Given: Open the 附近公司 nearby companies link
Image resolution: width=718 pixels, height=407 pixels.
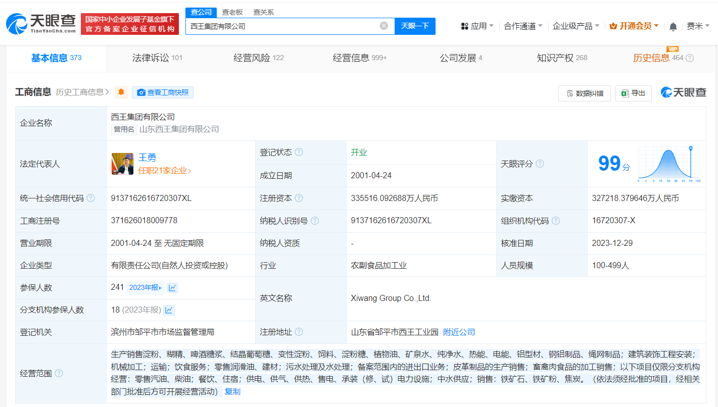Looking at the screenshot, I should 458,332.
